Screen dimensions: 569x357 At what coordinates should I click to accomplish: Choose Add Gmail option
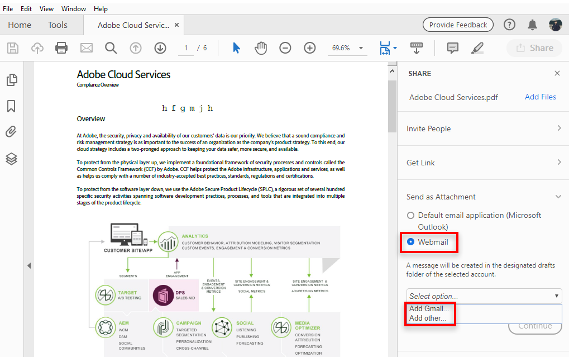[429, 308]
